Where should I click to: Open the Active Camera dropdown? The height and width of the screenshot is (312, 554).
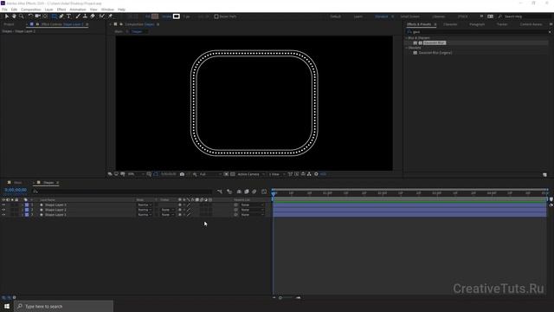click(251, 174)
